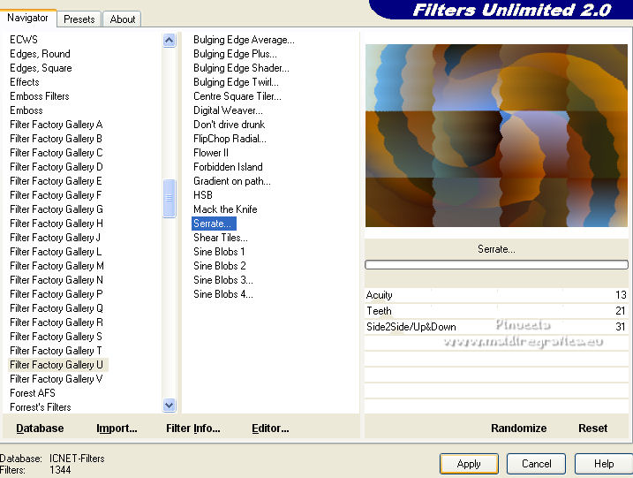Choose the FlipChop Radial... filter
Screen dimensions: 633x478
click(x=230, y=139)
